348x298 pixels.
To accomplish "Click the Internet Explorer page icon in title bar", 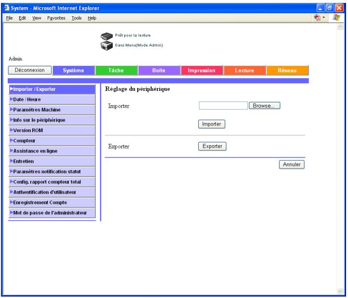I will (6, 8).
